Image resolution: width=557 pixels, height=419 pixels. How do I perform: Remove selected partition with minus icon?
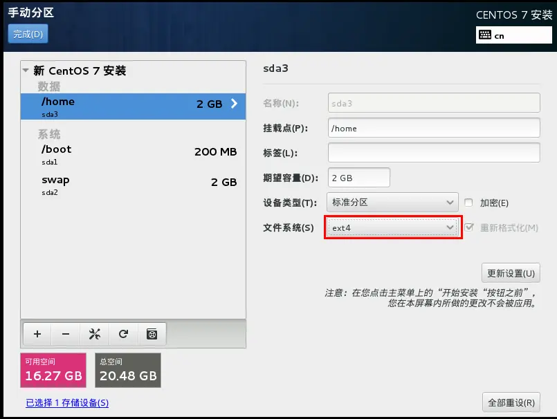pyautogui.click(x=66, y=334)
